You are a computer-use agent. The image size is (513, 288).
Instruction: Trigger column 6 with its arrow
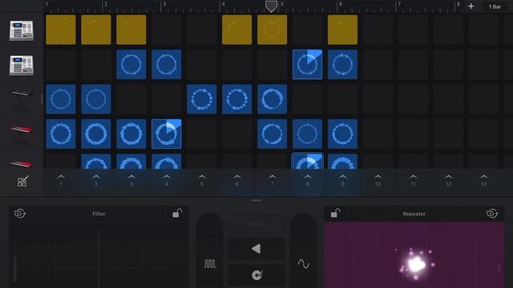(237, 180)
